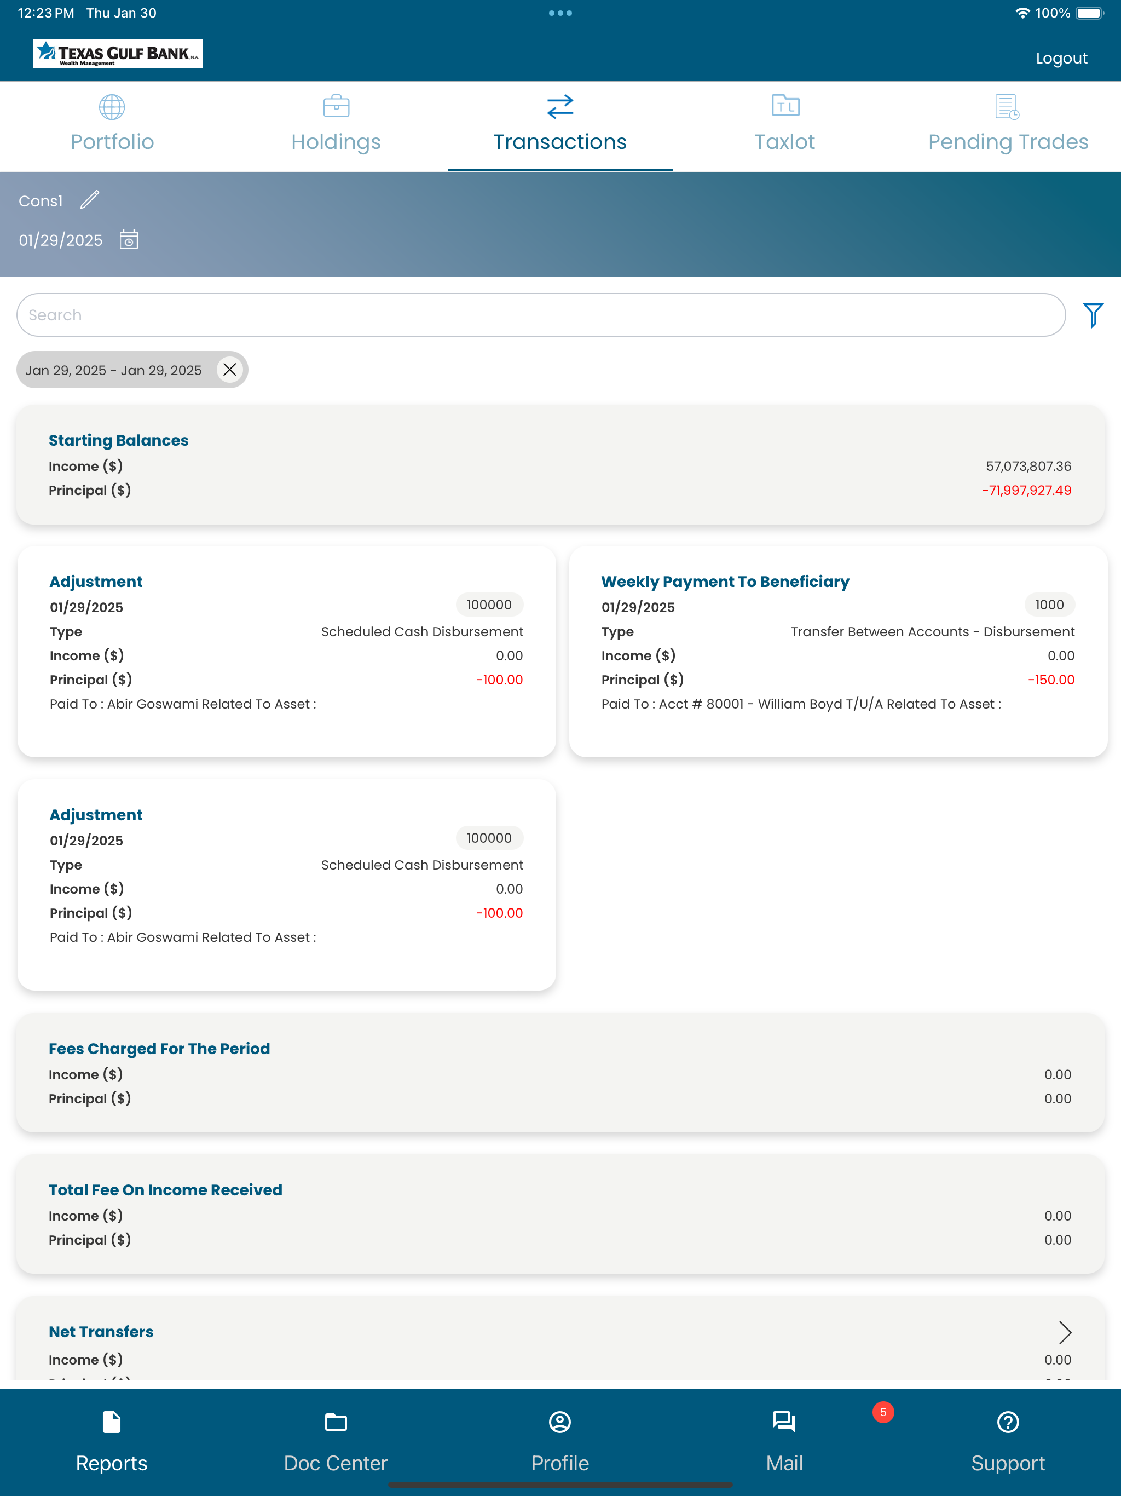Screen dimensions: 1121x1496
Task: Open the Mail chat icon
Action: (784, 1422)
